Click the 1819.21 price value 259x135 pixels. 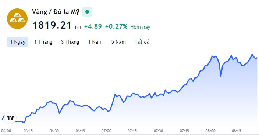point(52,25)
